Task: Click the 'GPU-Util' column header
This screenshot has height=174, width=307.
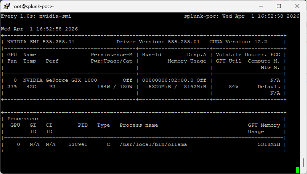Action: [x=228, y=61]
